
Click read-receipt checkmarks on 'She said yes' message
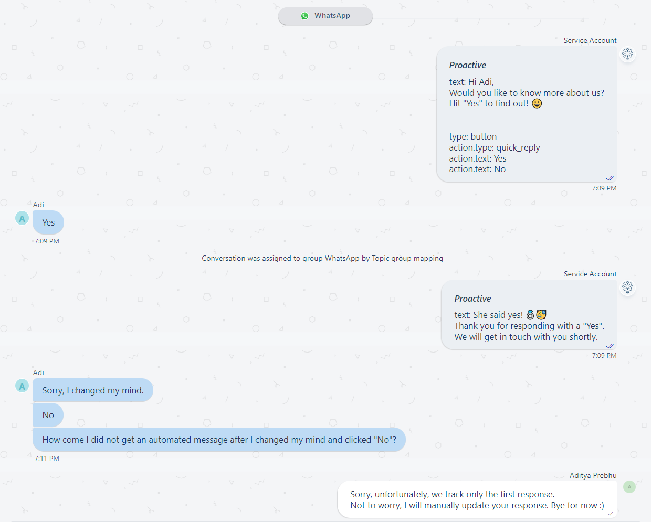point(610,346)
